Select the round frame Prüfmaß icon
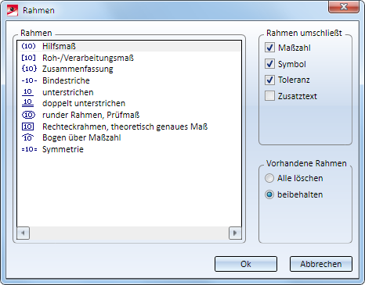The width and height of the screenshot is (365, 285). (x=28, y=115)
